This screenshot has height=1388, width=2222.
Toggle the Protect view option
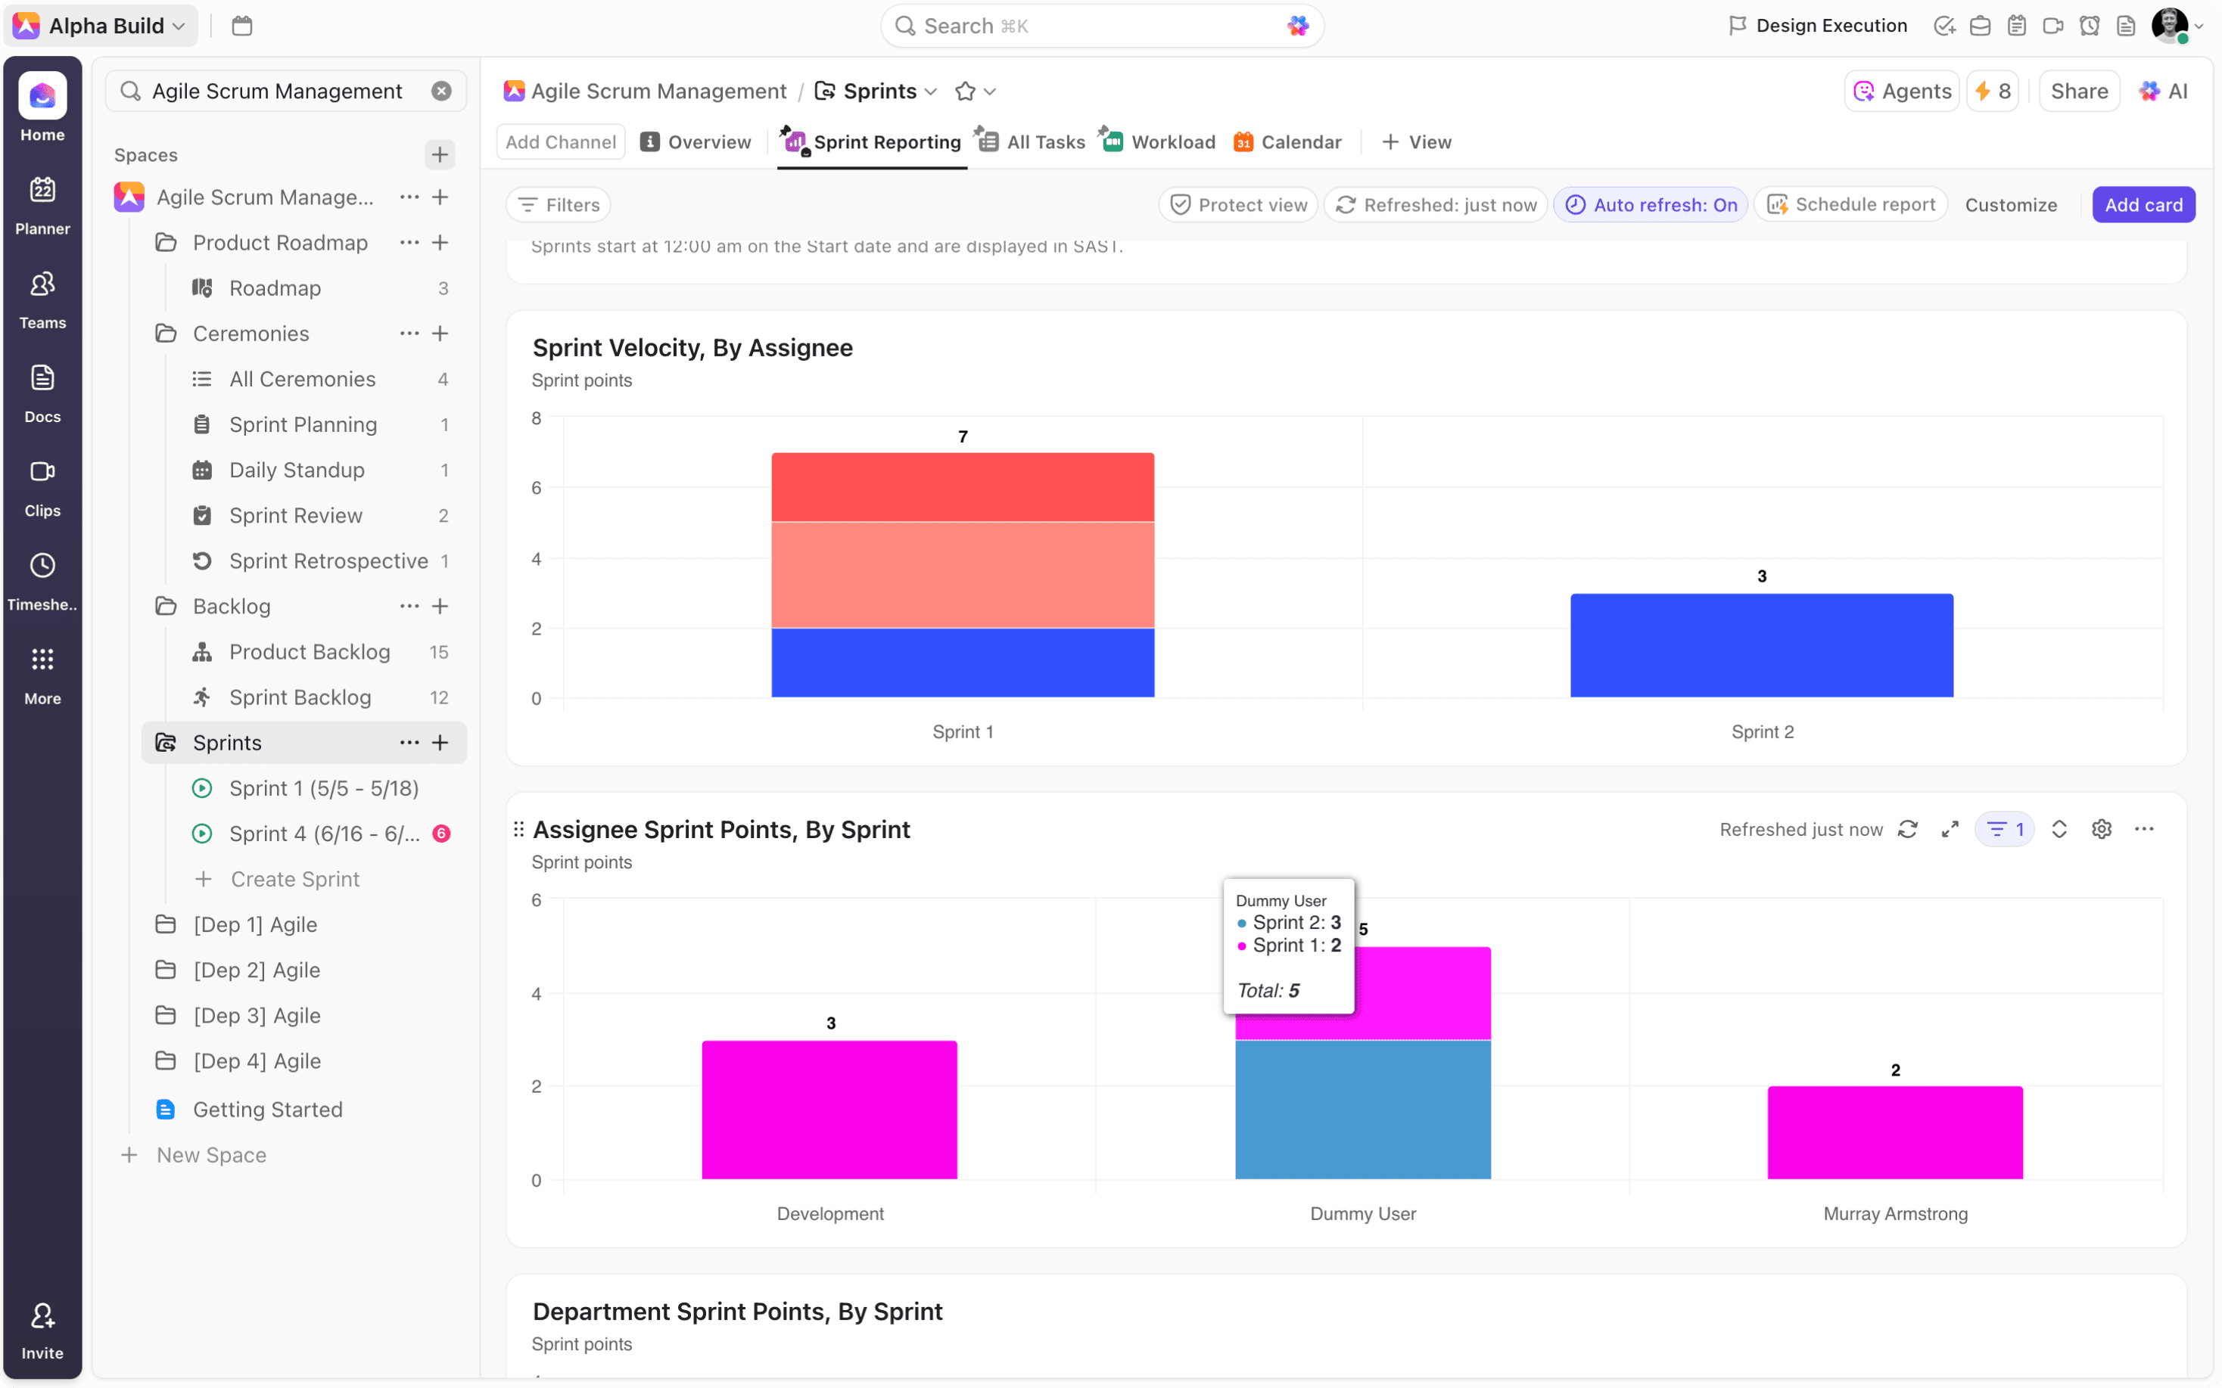[1237, 205]
